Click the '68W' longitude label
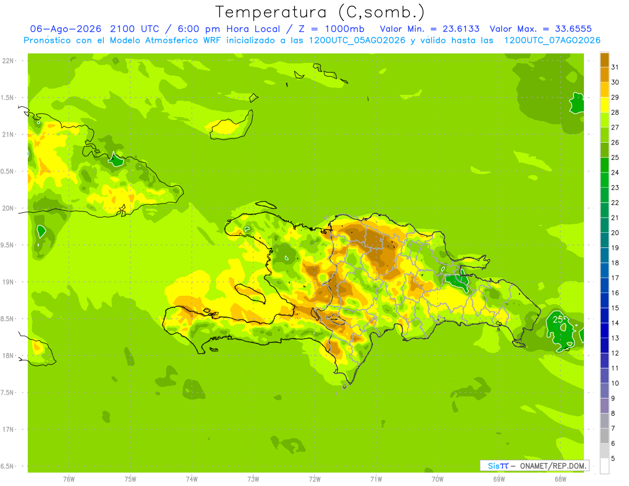 pyautogui.click(x=560, y=479)
